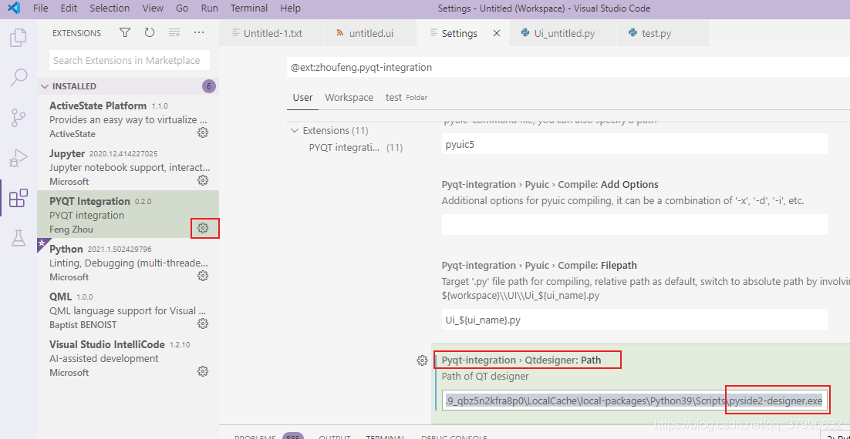Open the View menu
This screenshot has height=439, width=850.
[153, 8]
